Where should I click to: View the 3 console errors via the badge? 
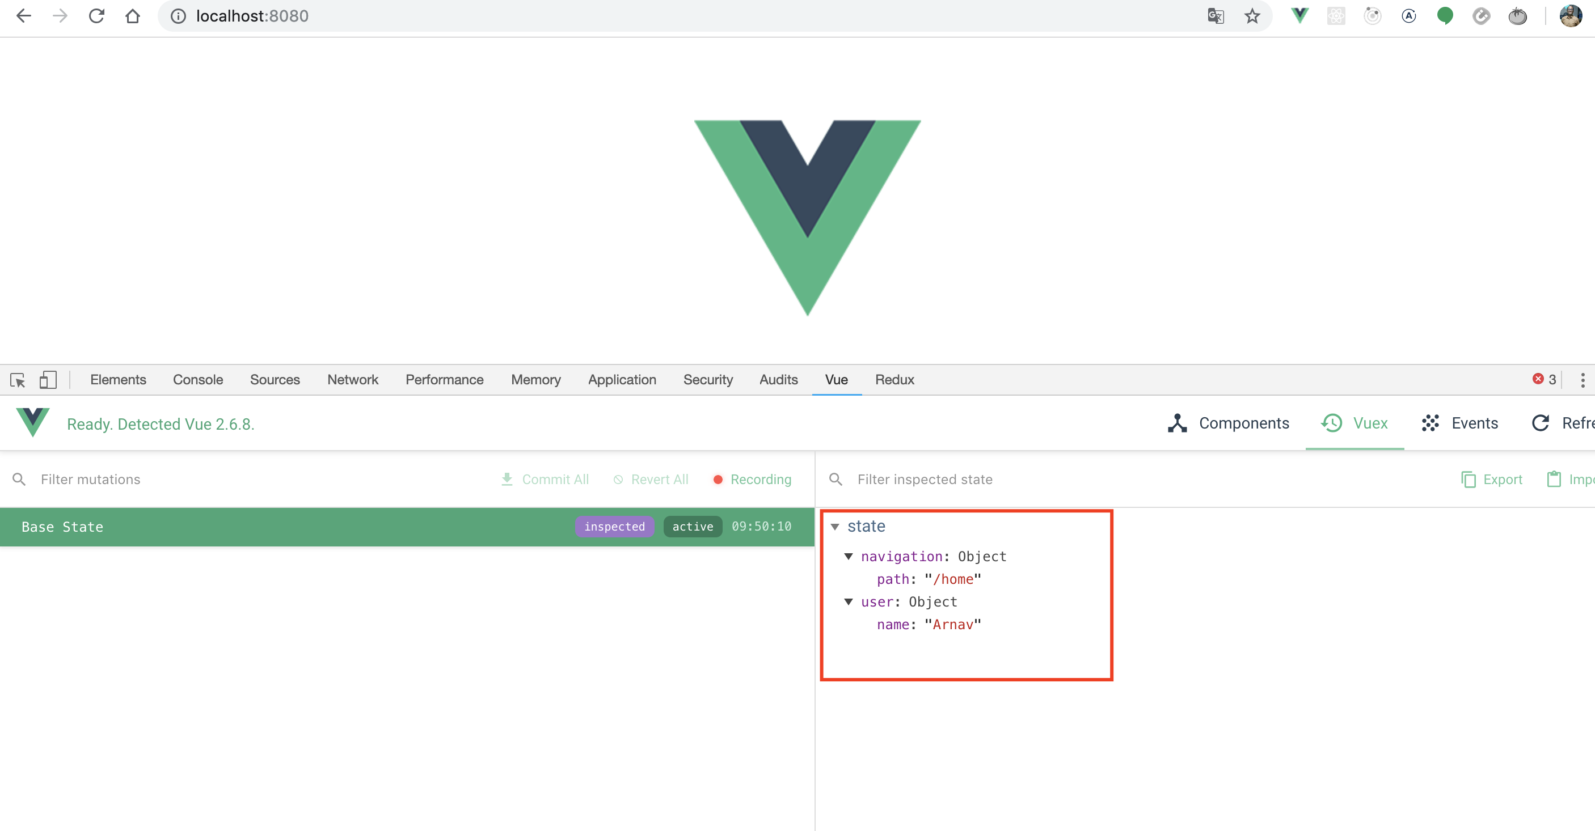pyautogui.click(x=1543, y=379)
